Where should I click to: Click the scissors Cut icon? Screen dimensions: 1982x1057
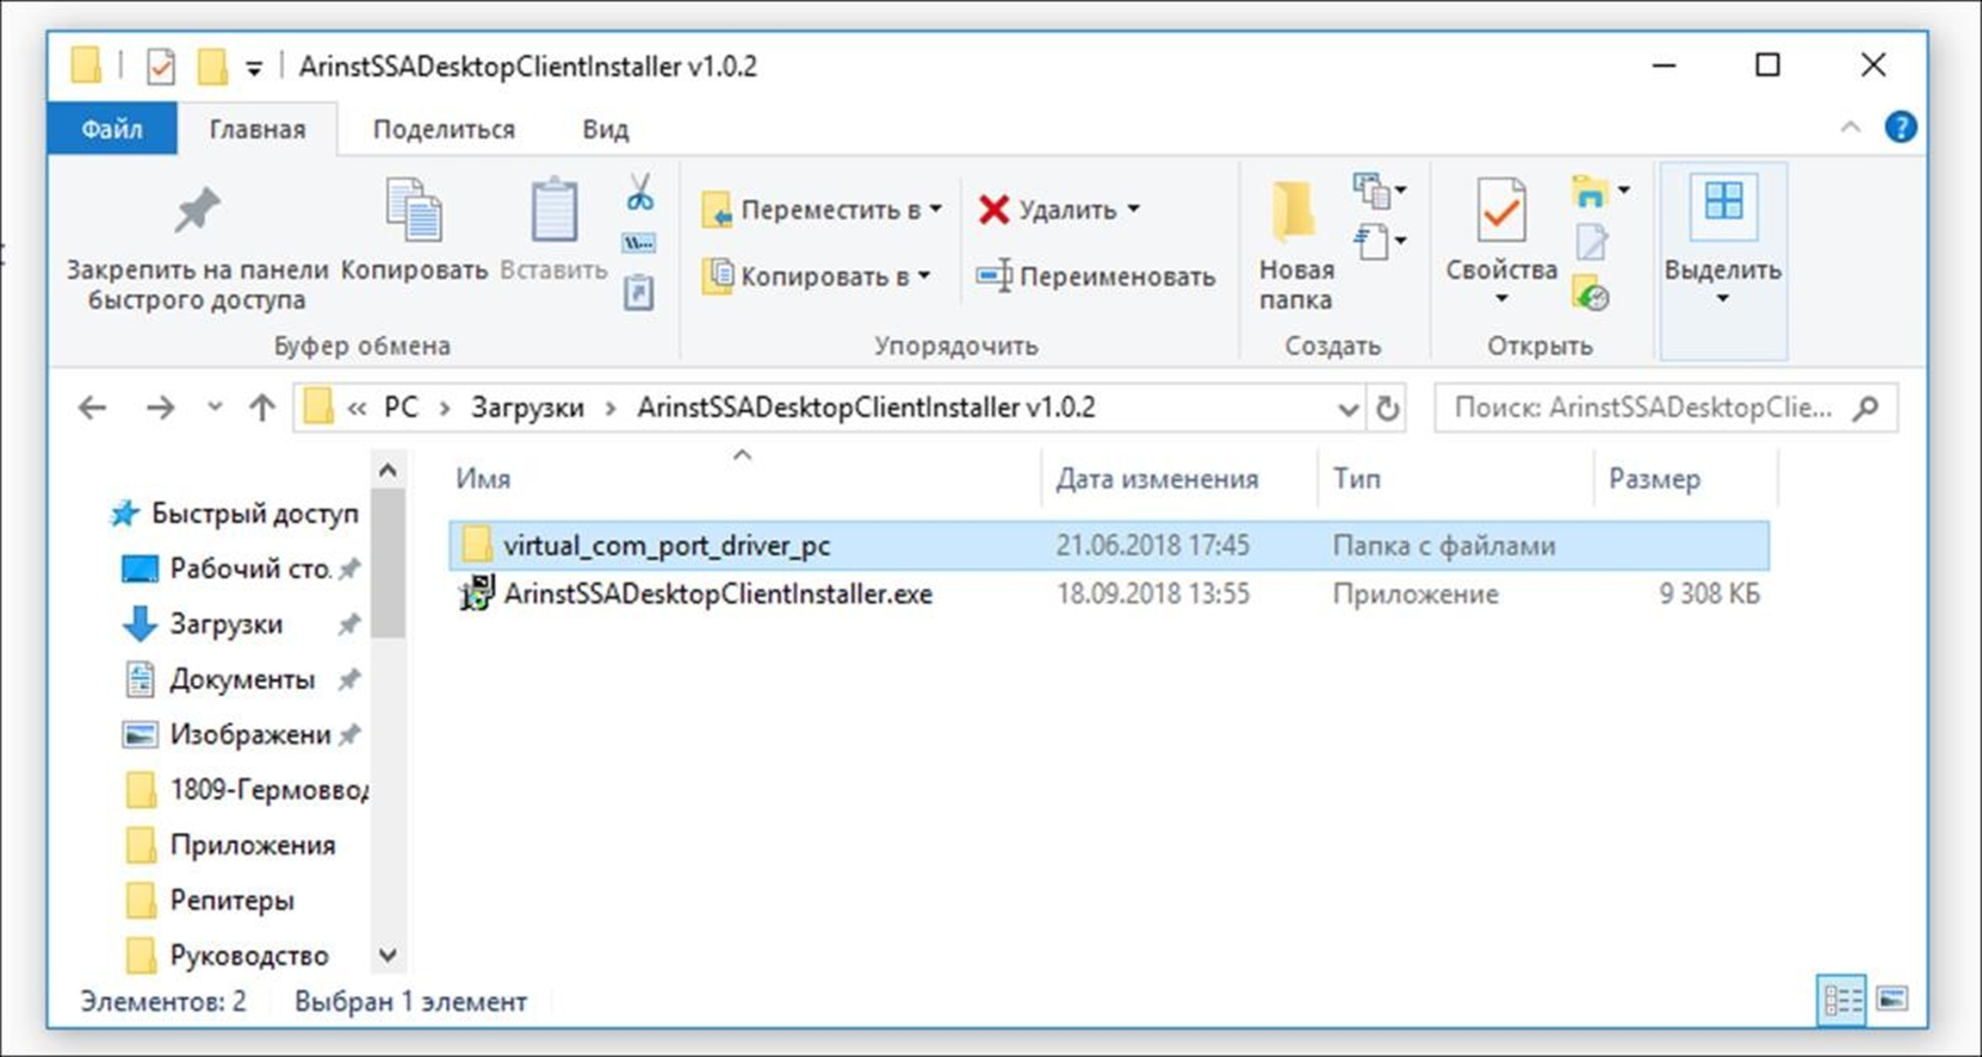[640, 192]
